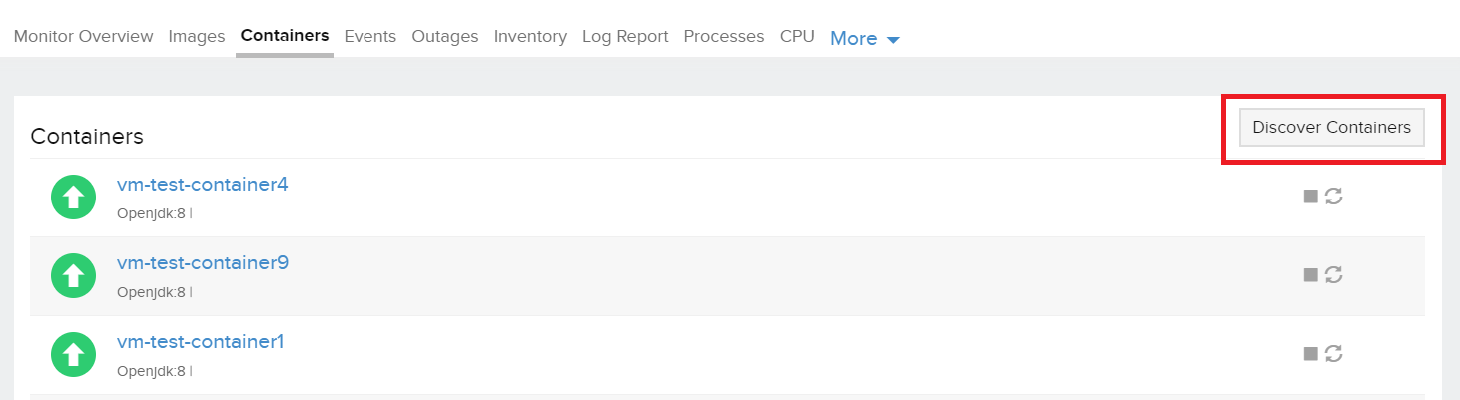View the Log Report tab

coord(625,36)
